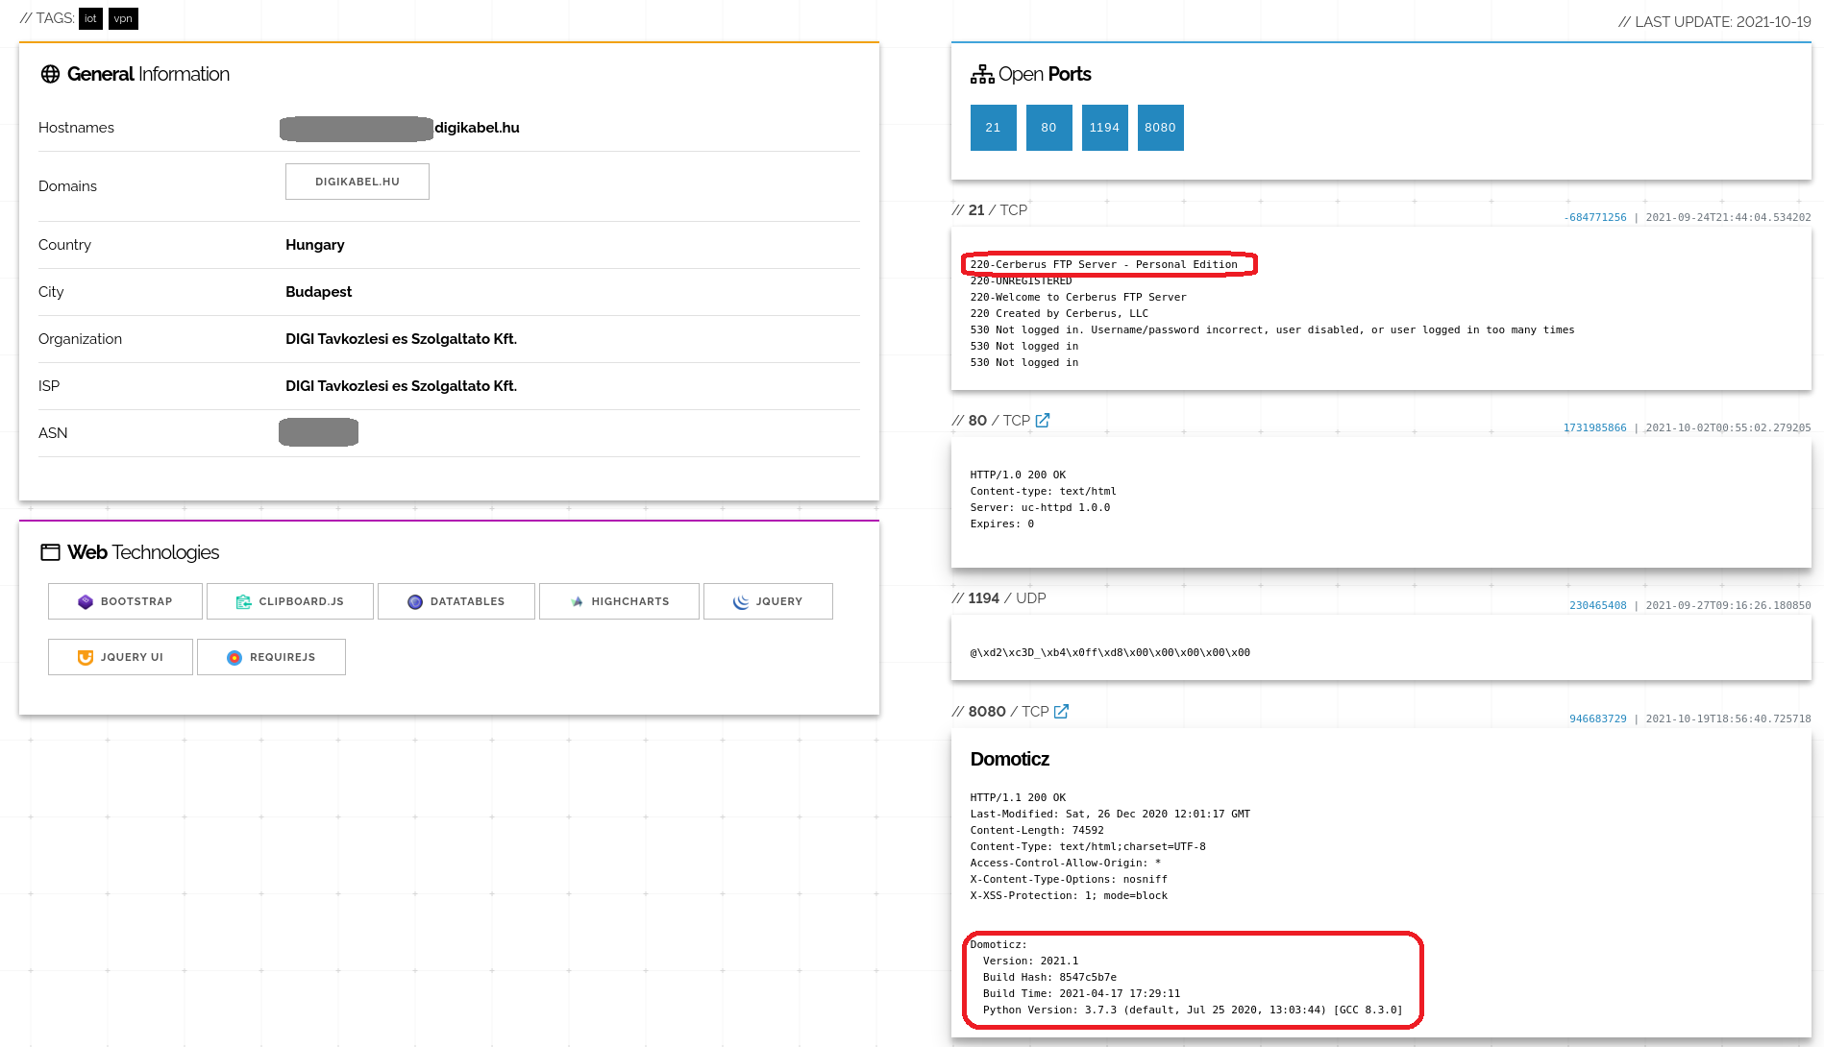The width and height of the screenshot is (1824, 1047).
Task: Click the 21 / TCP section heading
Action: coord(989,209)
